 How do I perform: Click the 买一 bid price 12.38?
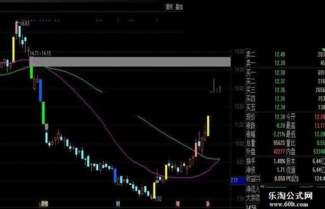pyautogui.click(x=280, y=73)
